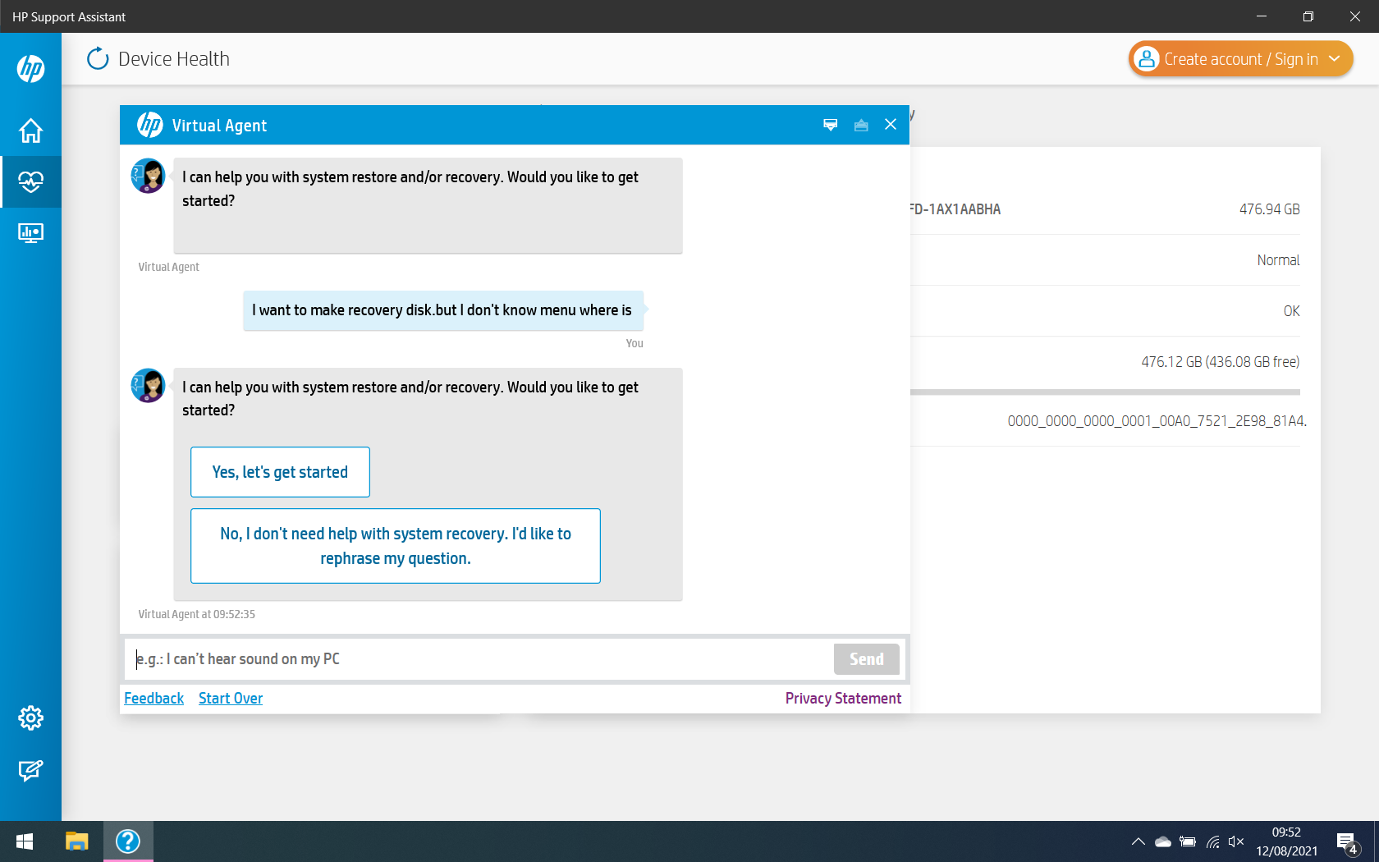The width and height of the screenshot is (1379, 862).
Task: Open the taskbar clock and date
Action: 1286,841
